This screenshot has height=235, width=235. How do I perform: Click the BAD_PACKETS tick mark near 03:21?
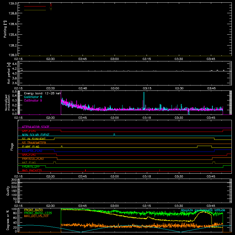tap(160, 170)
